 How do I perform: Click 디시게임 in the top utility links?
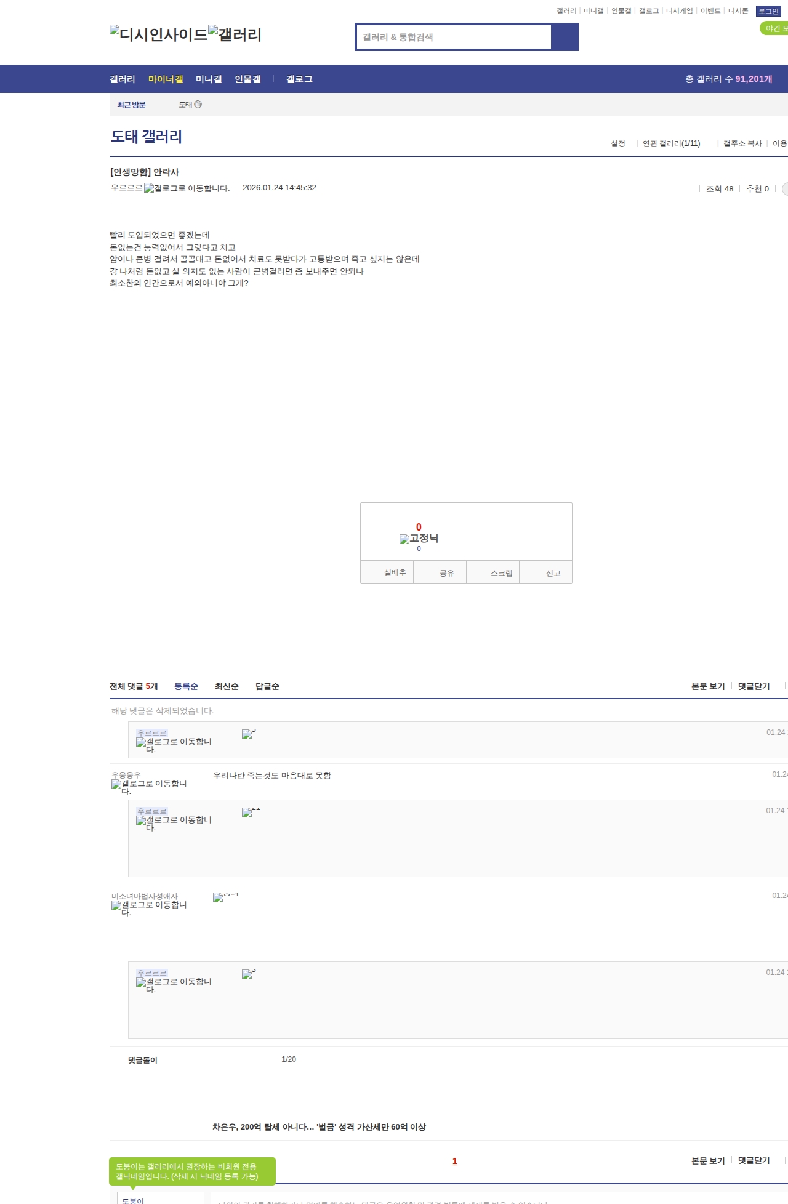coord(679,11)
